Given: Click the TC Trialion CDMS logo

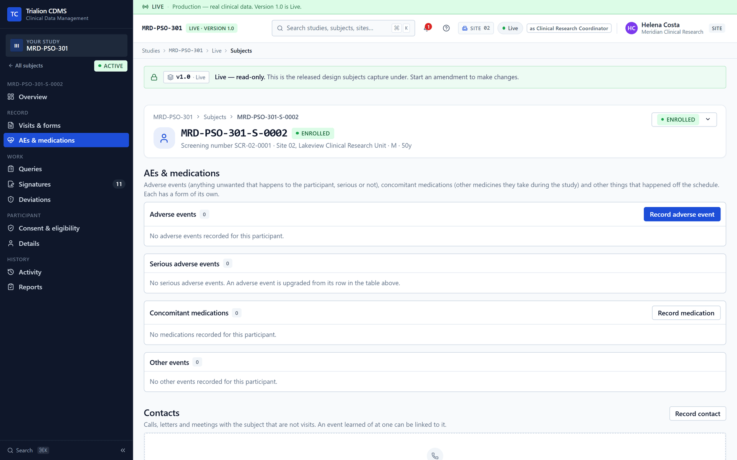Looking at the screenshot, I should (x=14, y=14).
